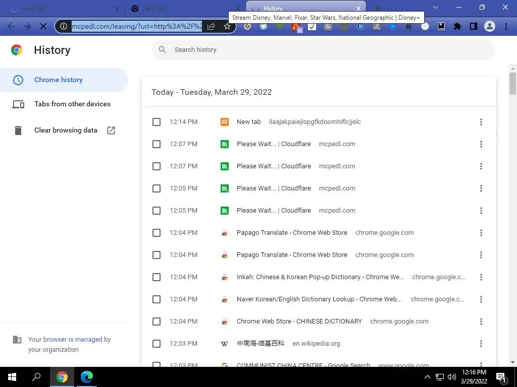Open Chrome Web Store - CHINESE DICTIONARY link
This screenshot has height=387, width=517.
tap(299, 321)
